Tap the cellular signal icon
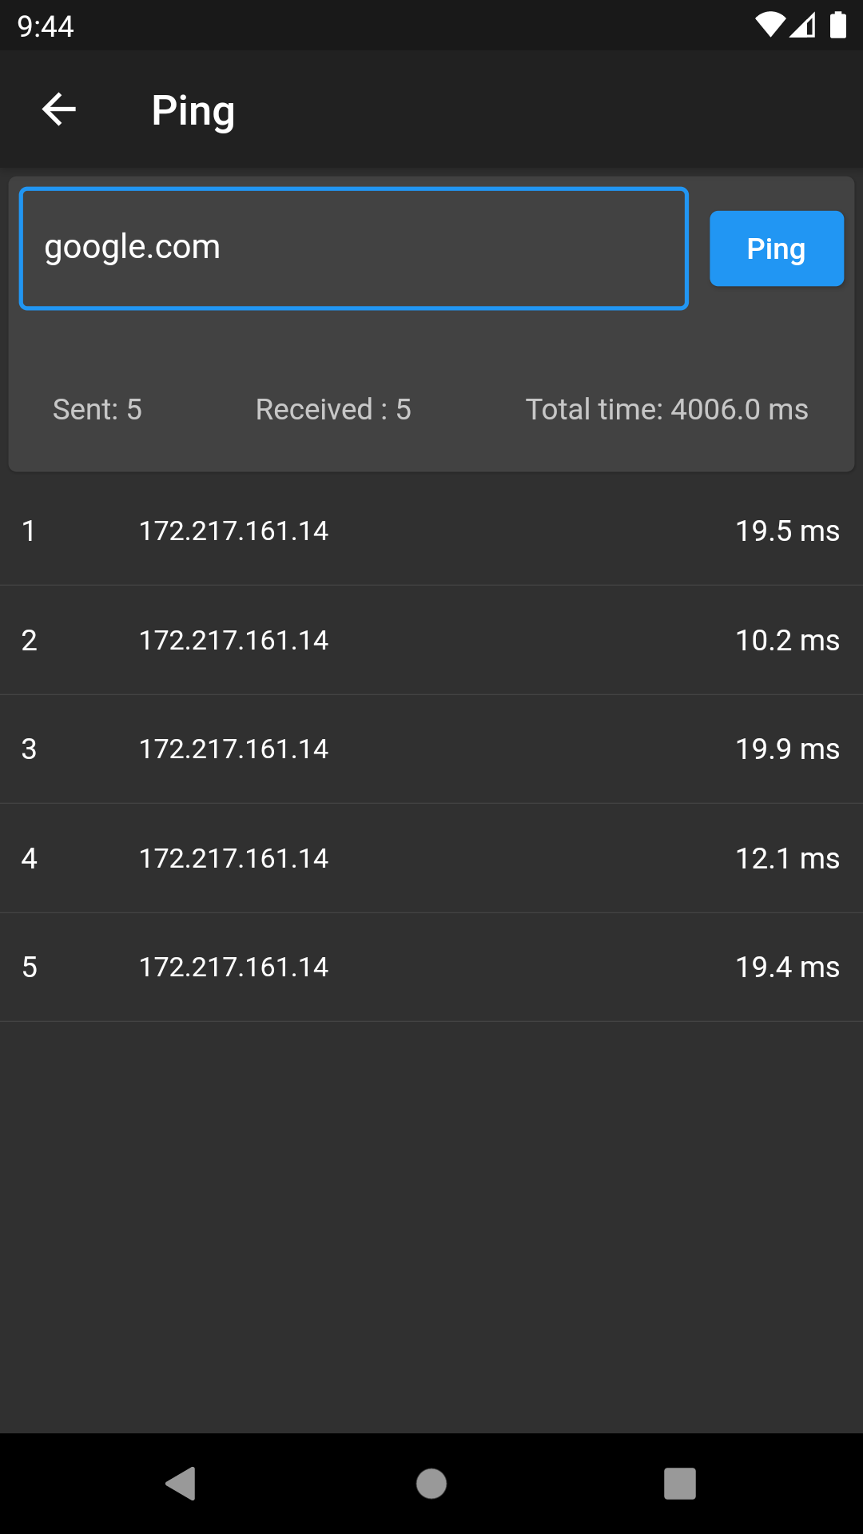The image size is (863, 1534). [x=803, y=26]
